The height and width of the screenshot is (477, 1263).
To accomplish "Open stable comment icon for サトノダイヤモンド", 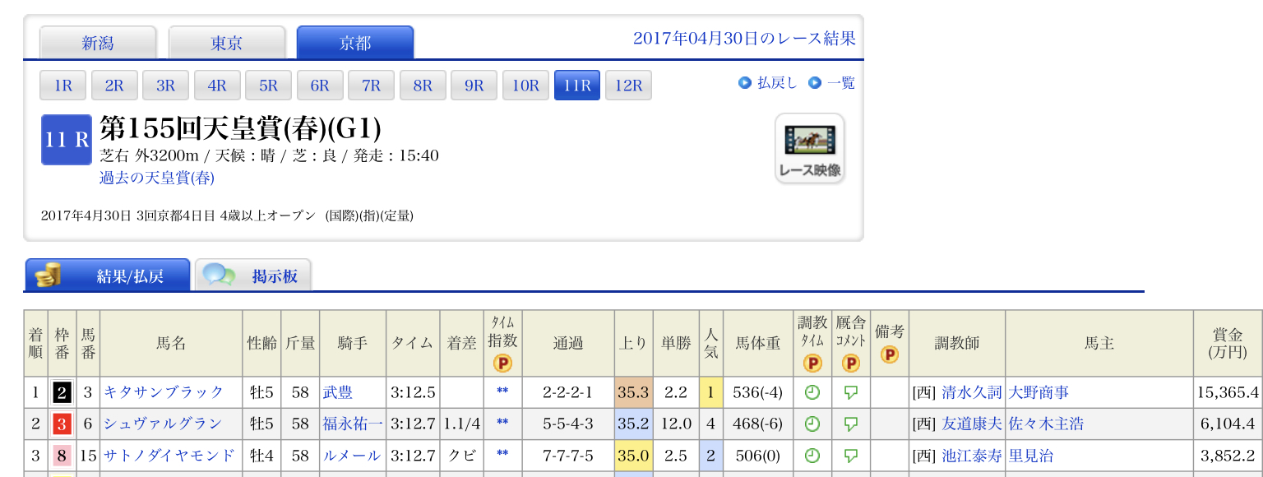I will pyautogui.click(x=851, y=456).
